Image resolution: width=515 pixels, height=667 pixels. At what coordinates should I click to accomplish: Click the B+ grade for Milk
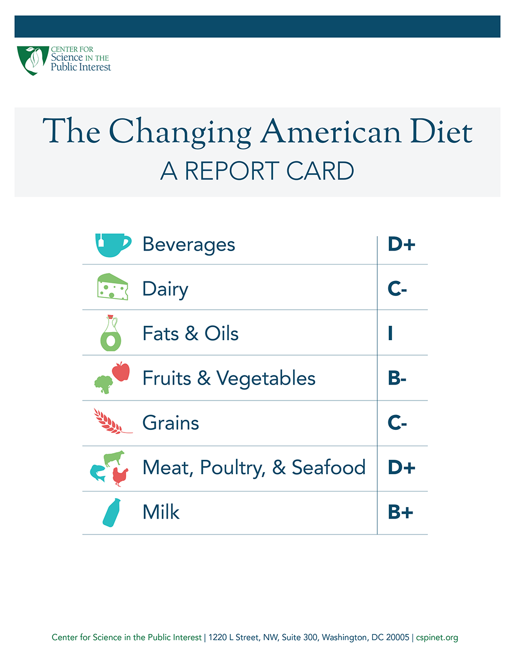tap(401, 512)
